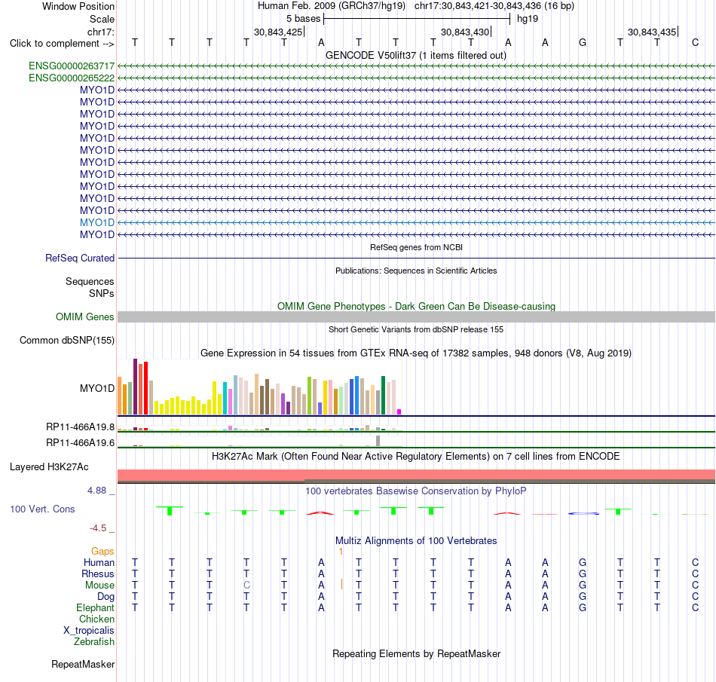This screenshot has width=716, height=682.
Task: Click the C base ending the reference sequence
Action: (695, 43)
